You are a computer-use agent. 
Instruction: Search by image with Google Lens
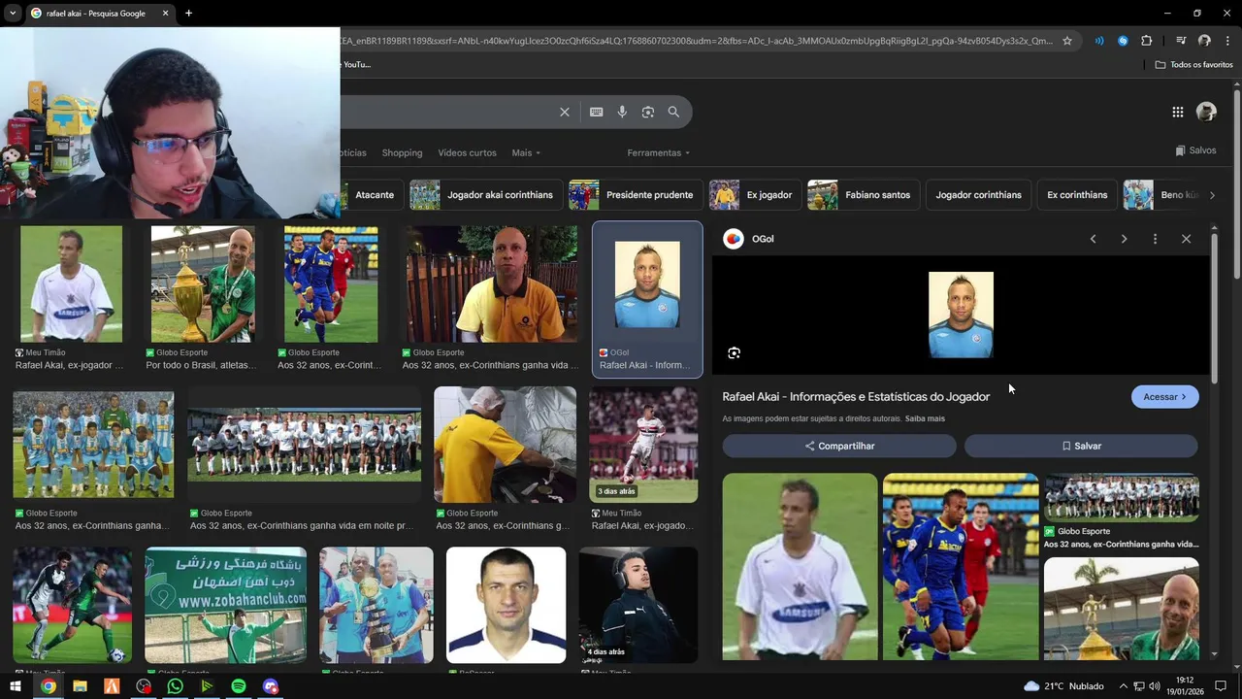[647, 112]
